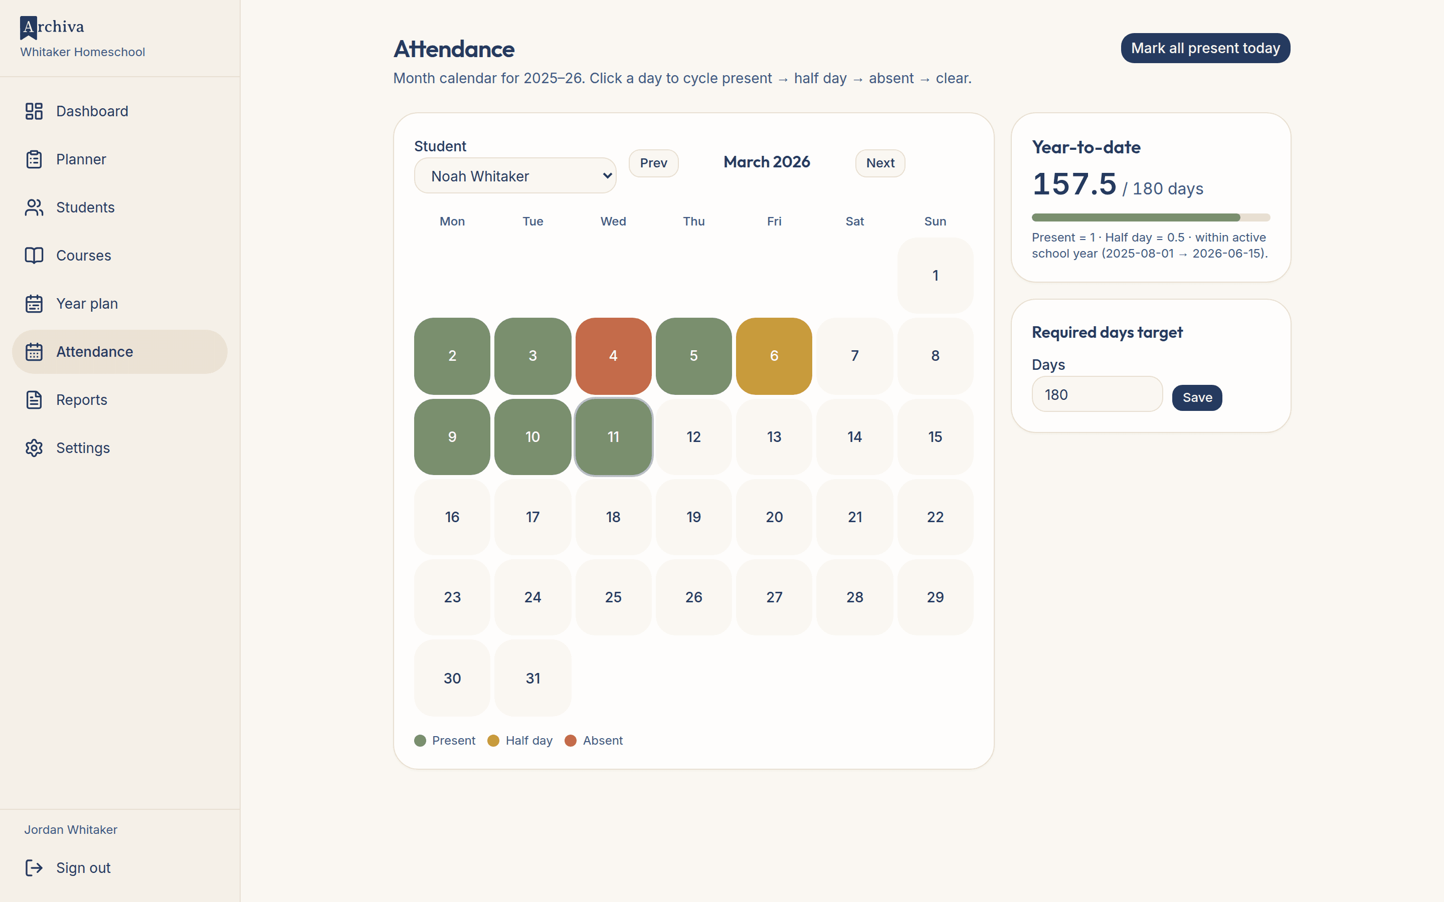Open the Reports document icon
1444x902 pixels.
[34, 400]
